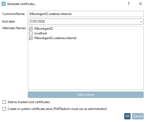Select the INbookgen02 list entry text
The height and width of the screenshot is (122, 146).
[x=44, y=29]
